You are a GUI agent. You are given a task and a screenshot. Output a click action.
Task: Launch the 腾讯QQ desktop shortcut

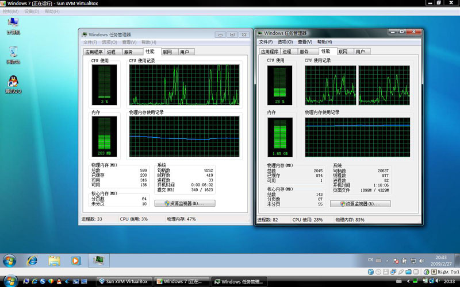tap(13, 84)
